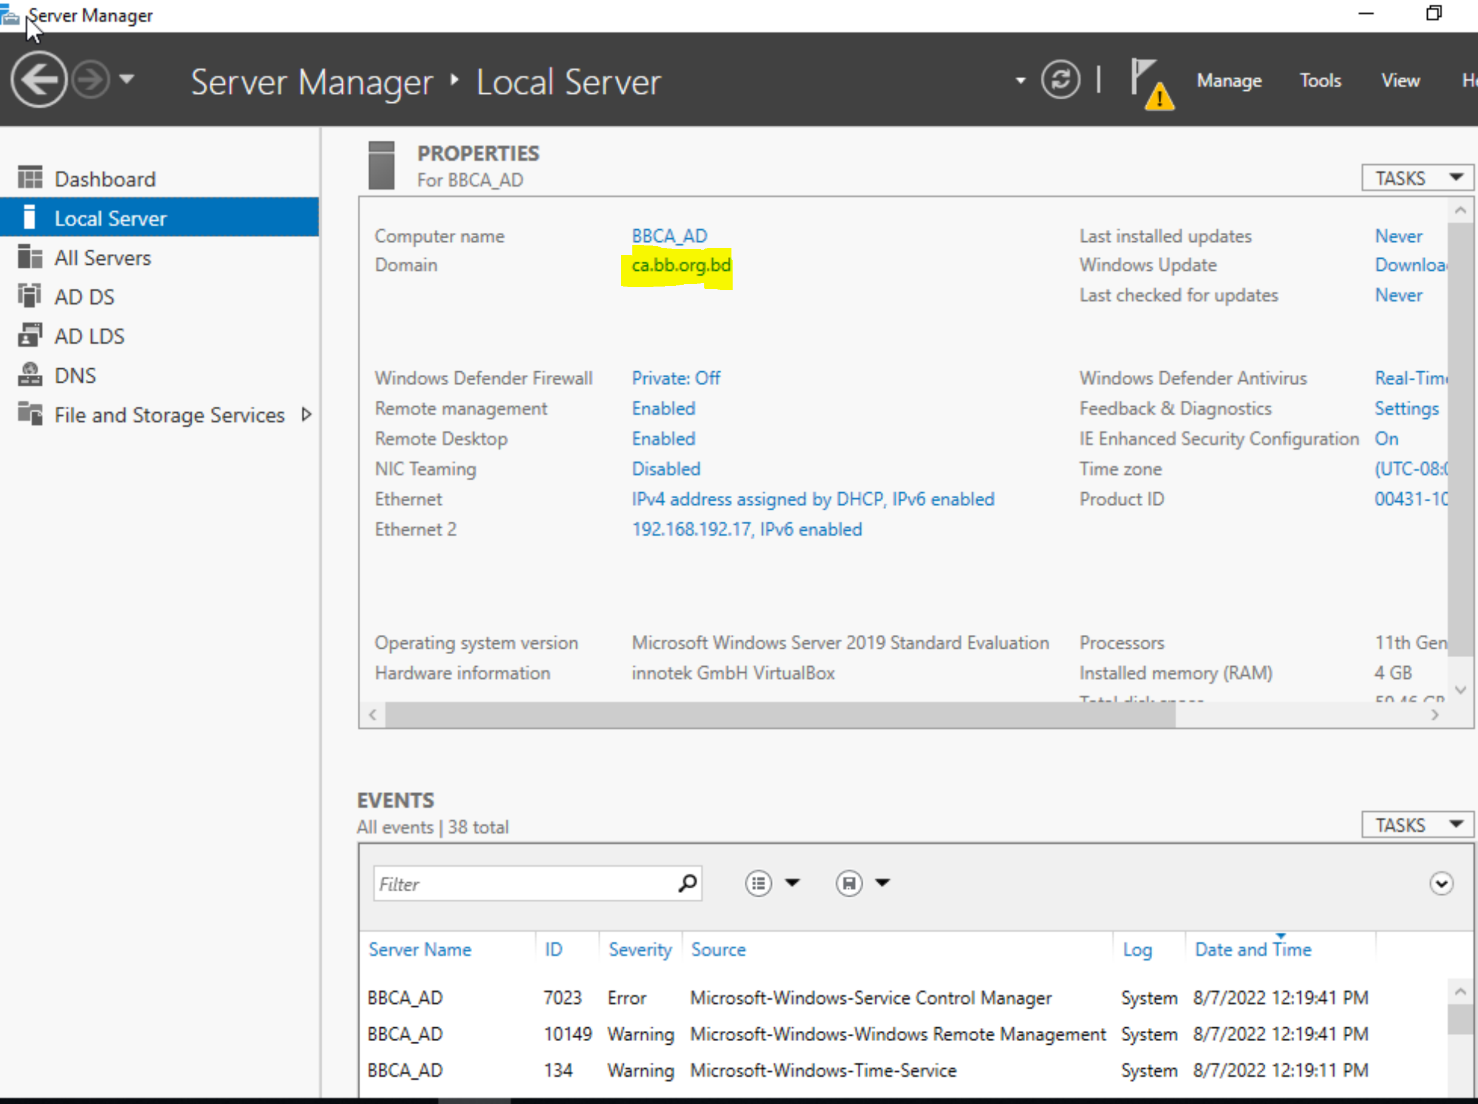Screen dimensions: 1478x1104
Task: Open the navigation history dropdown arrow
Action: (x=127, y=80)
